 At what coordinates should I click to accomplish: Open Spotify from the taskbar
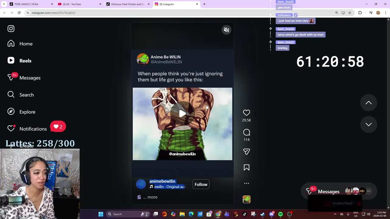click(280, 214)
